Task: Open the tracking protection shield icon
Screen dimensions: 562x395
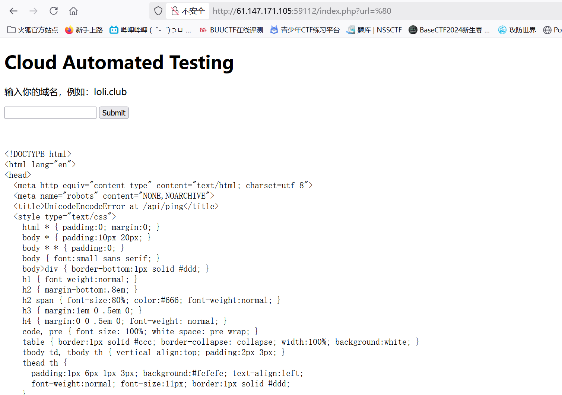Action: (x=158, y=11)
